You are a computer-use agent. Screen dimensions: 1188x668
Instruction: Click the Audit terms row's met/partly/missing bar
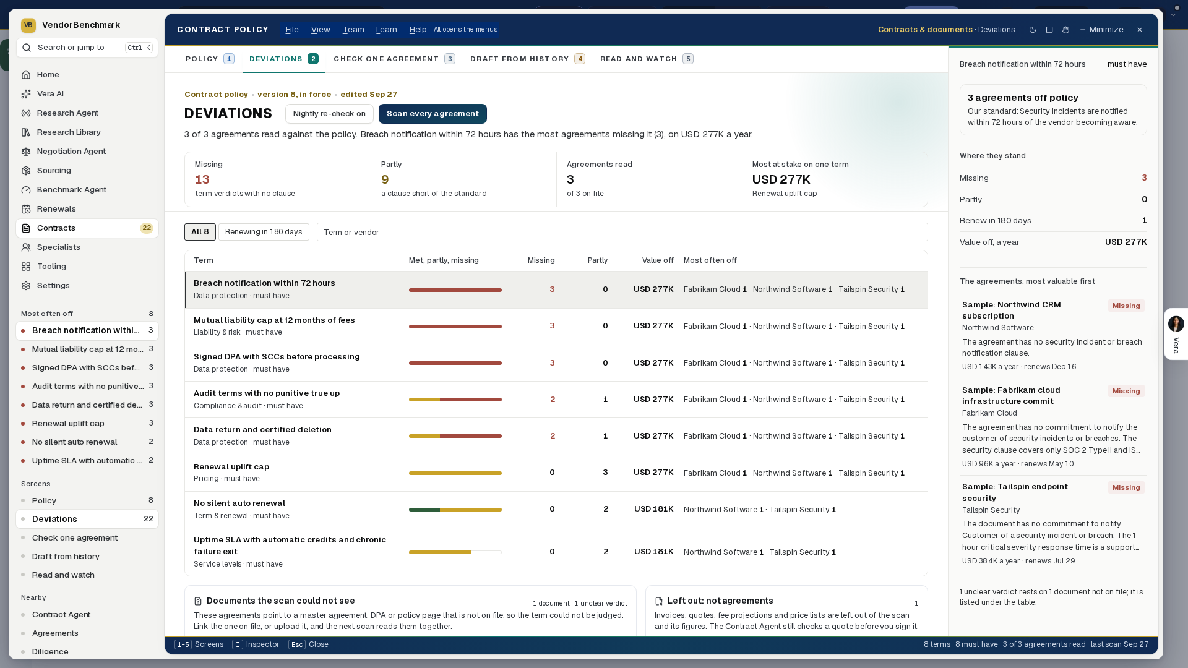455,400
